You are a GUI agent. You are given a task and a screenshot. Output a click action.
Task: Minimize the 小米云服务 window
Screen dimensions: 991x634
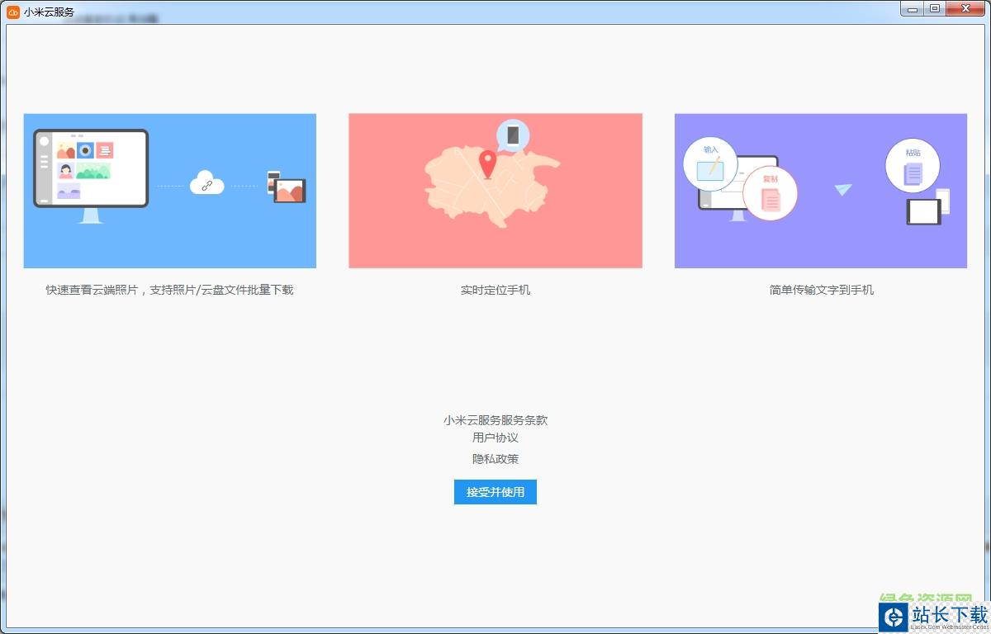point(913,8)
